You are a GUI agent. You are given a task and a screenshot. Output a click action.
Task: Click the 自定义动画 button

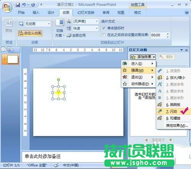pos(30,33)
